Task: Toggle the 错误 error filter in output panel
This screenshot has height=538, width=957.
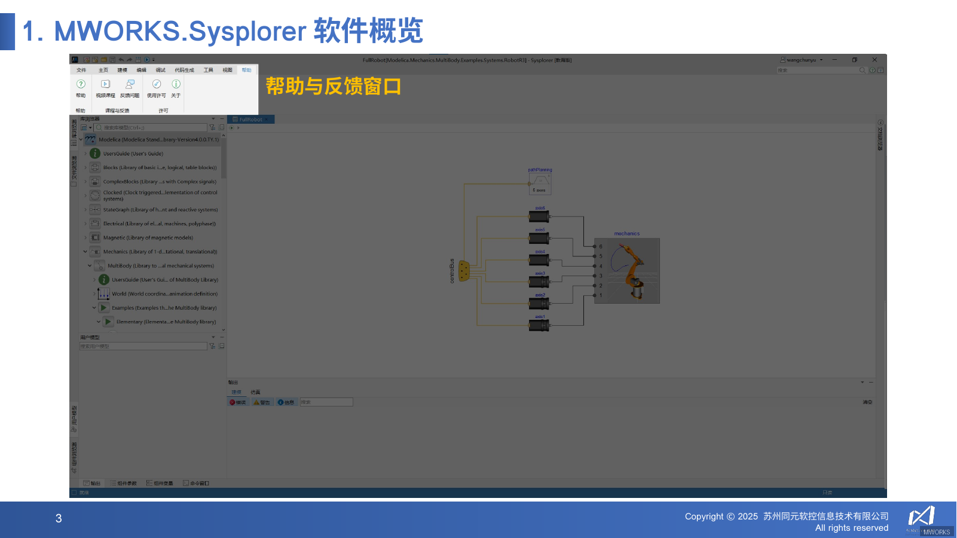Action: pos(237,402)
